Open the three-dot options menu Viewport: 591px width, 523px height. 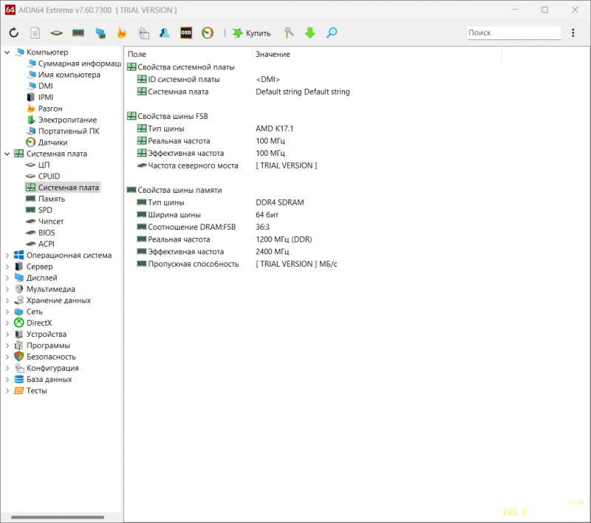pyautogui.click(x=573, y=33)
